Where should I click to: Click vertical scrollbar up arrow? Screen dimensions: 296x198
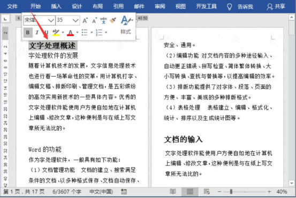[x=292, y=17]
